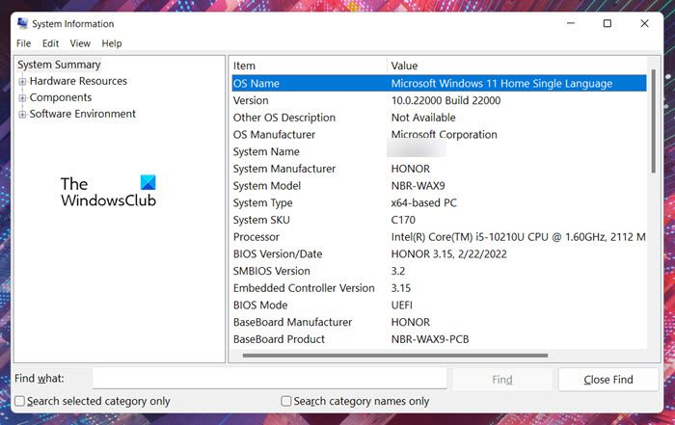The height and width of the screenshot is (425, 675).
Task: Click the Intel Core i5-10210U value
Action: coord(519,237)
